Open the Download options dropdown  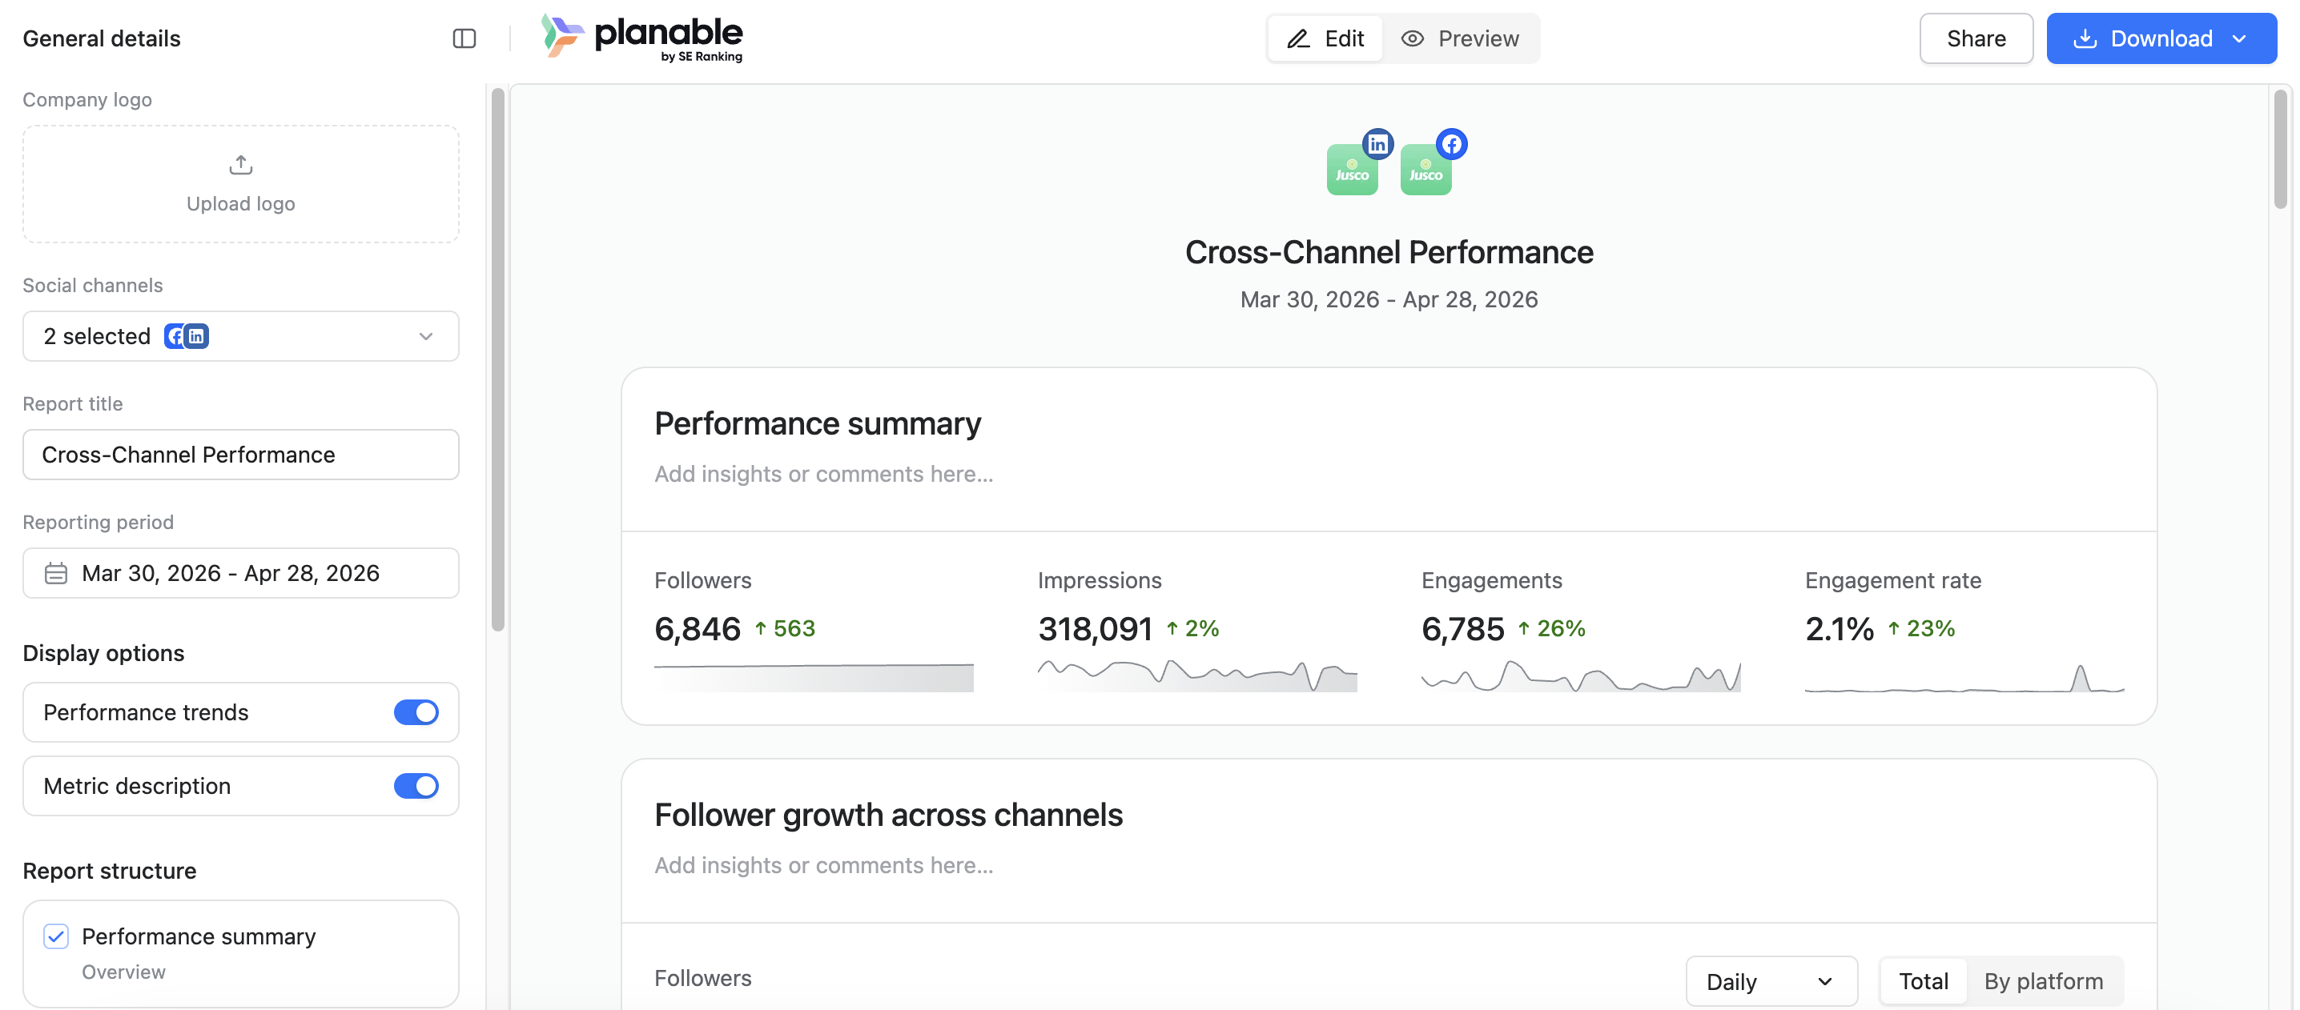(2239, 38)
